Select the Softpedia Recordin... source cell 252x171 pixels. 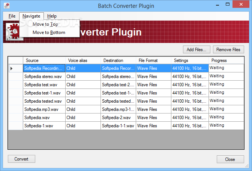click(x=44, y=68)
